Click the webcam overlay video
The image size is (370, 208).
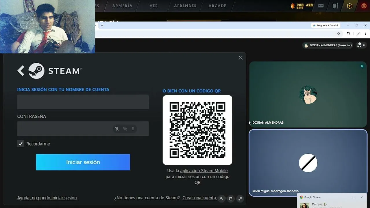[47, 27]
